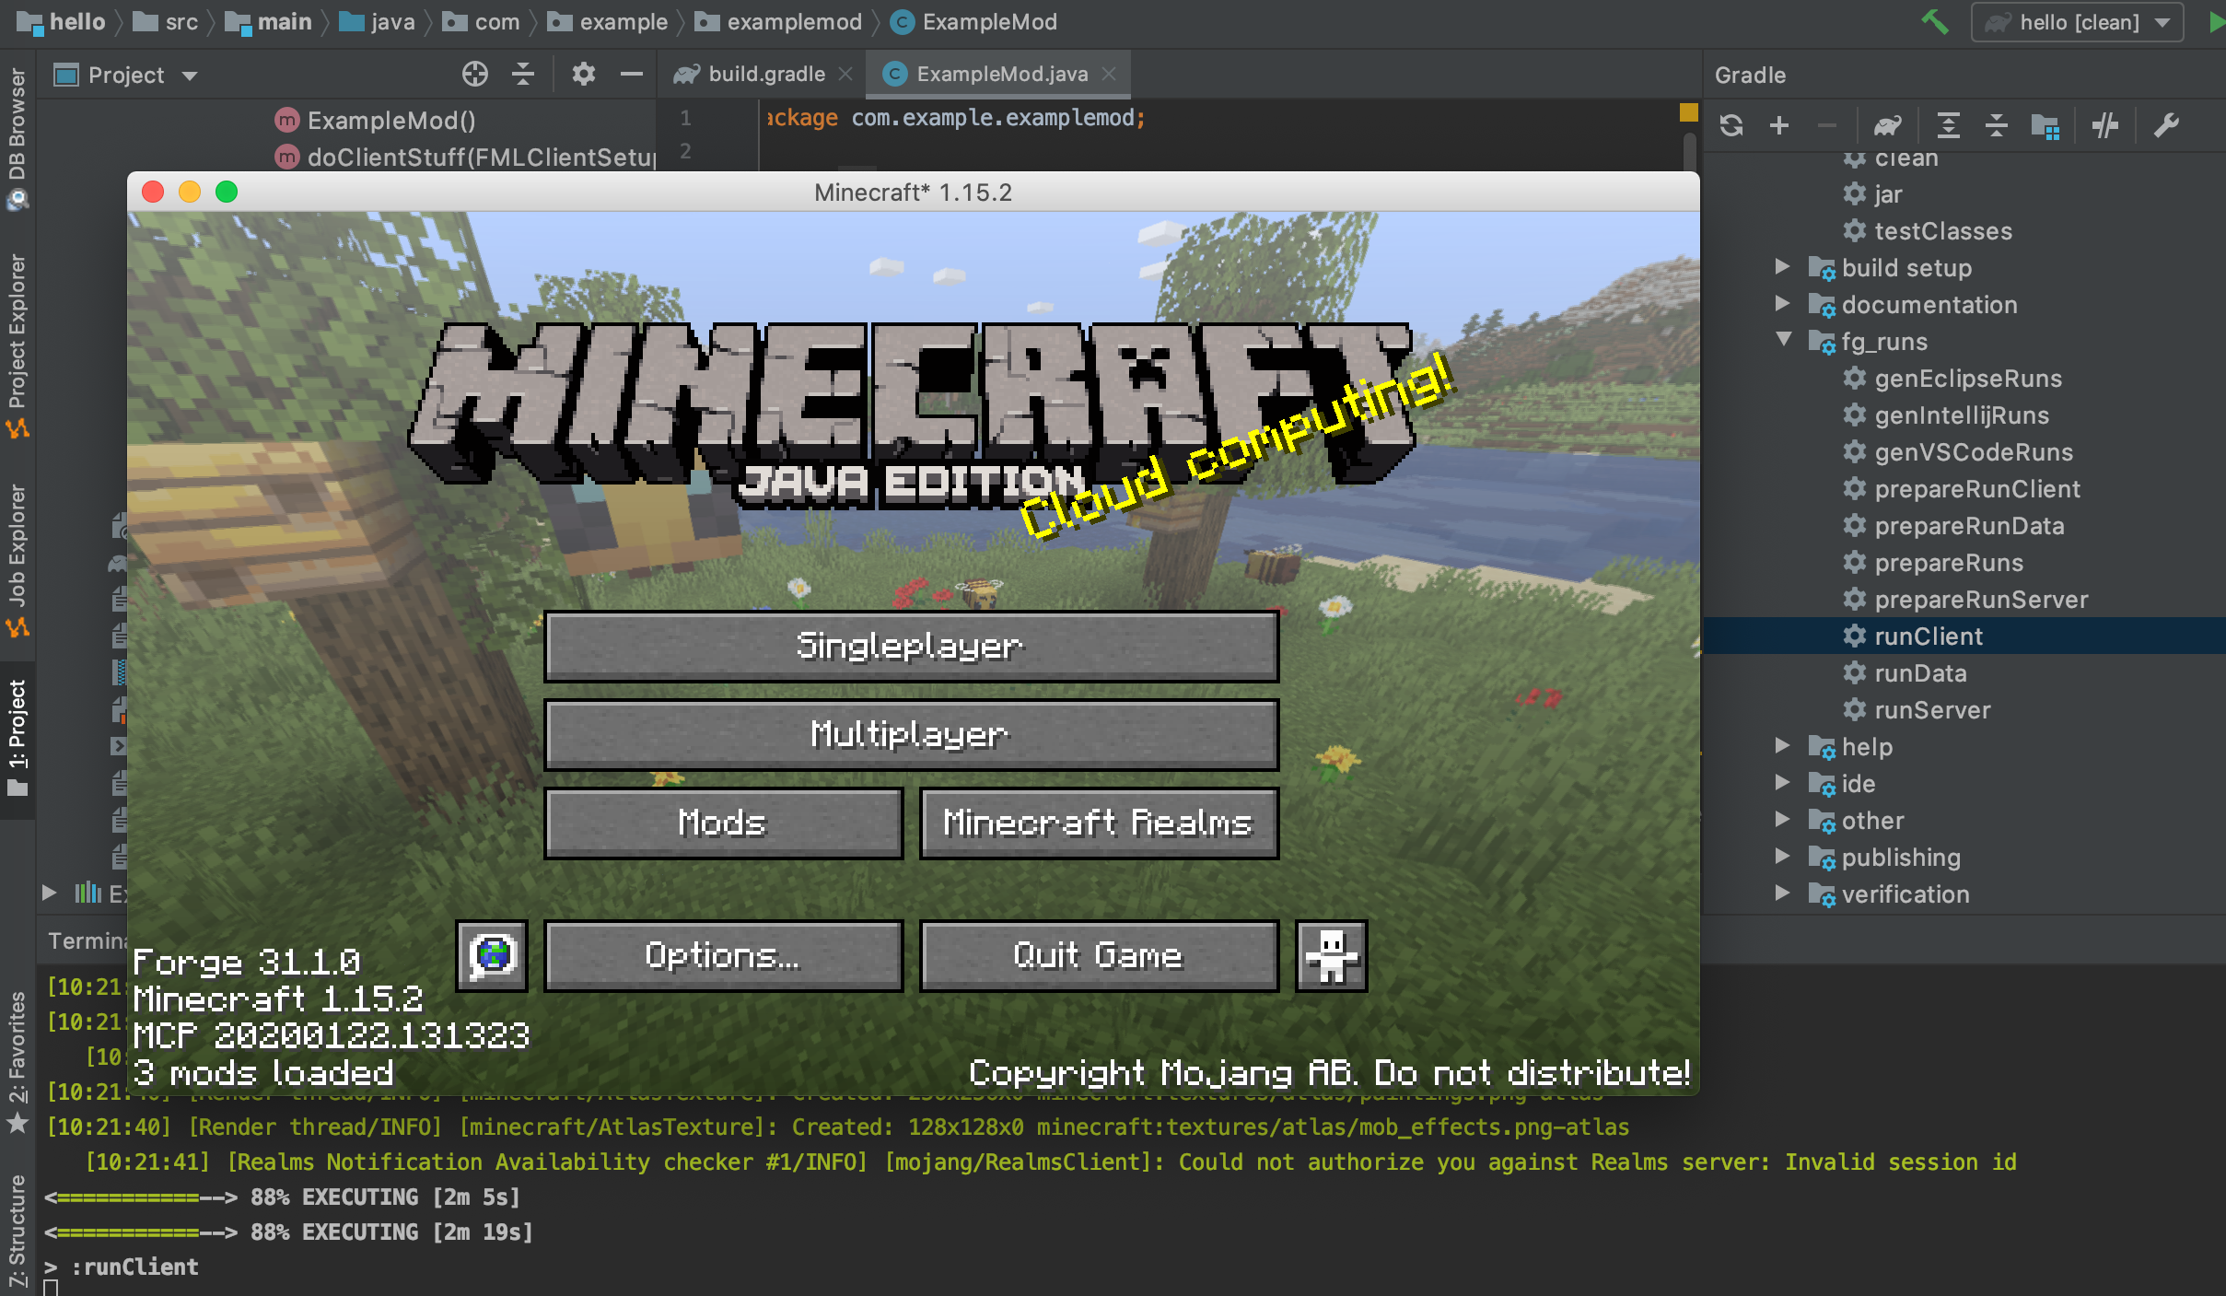This screenshot has height=1296, width=2226.
Task: Click the Accessibility figure icon in Minecraft
Action: [1331, 955]
